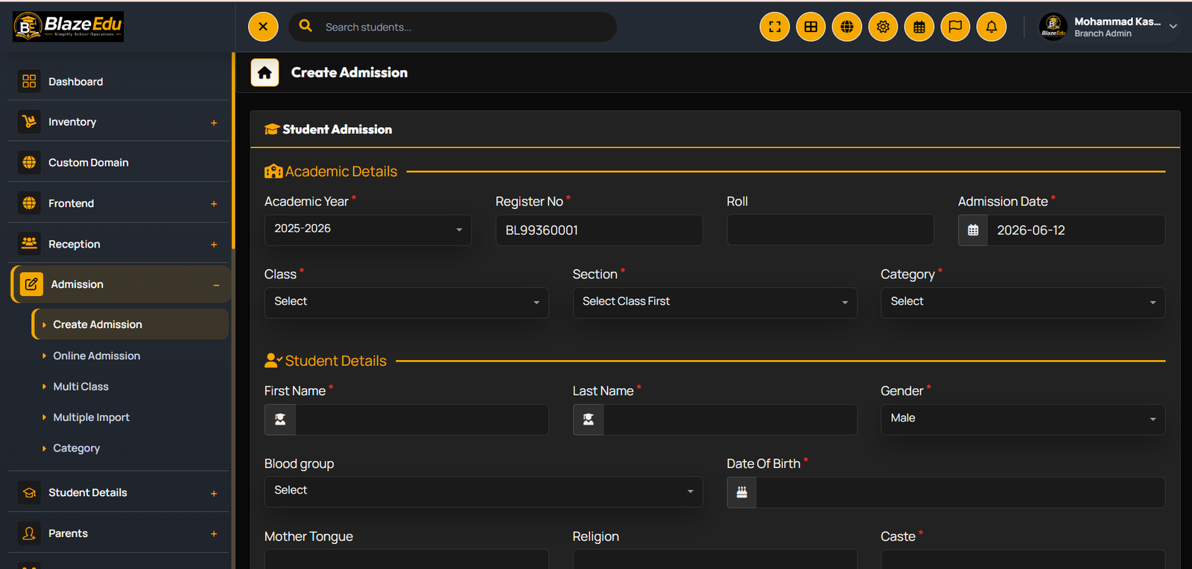This screenshot has width=1192, height=569.
Task: Open the Gender dropdown
Action: pos(1023,419)
